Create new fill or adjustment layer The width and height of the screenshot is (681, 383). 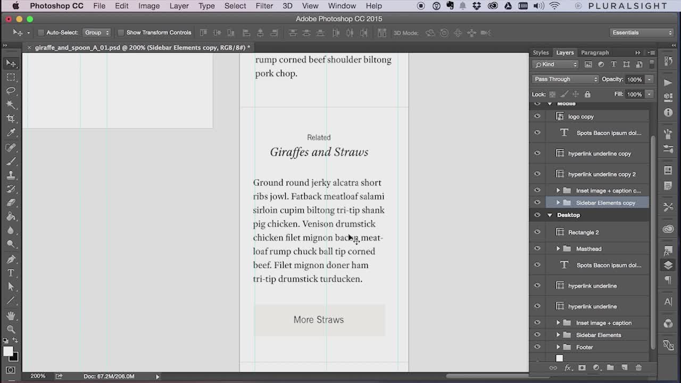[596, 368]
